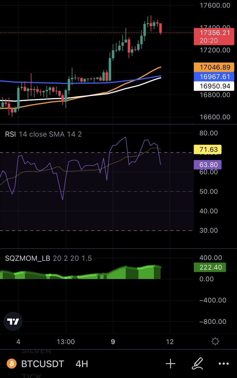Select current price label 17356.21

213,36
